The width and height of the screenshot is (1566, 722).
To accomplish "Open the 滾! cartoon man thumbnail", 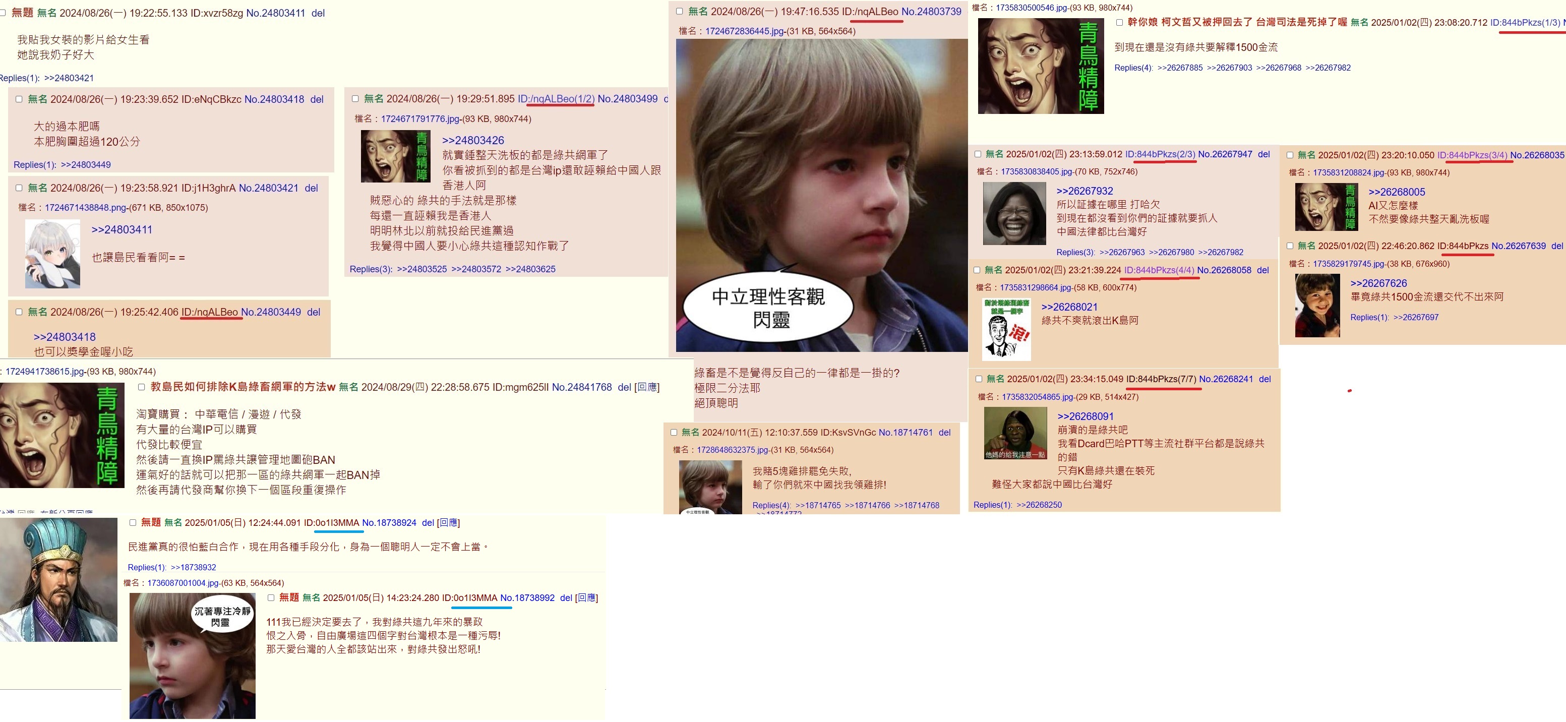I will (1006, 329).
